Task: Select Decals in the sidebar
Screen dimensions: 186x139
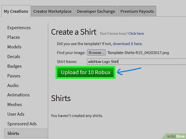Action: (x=14, y=57)
